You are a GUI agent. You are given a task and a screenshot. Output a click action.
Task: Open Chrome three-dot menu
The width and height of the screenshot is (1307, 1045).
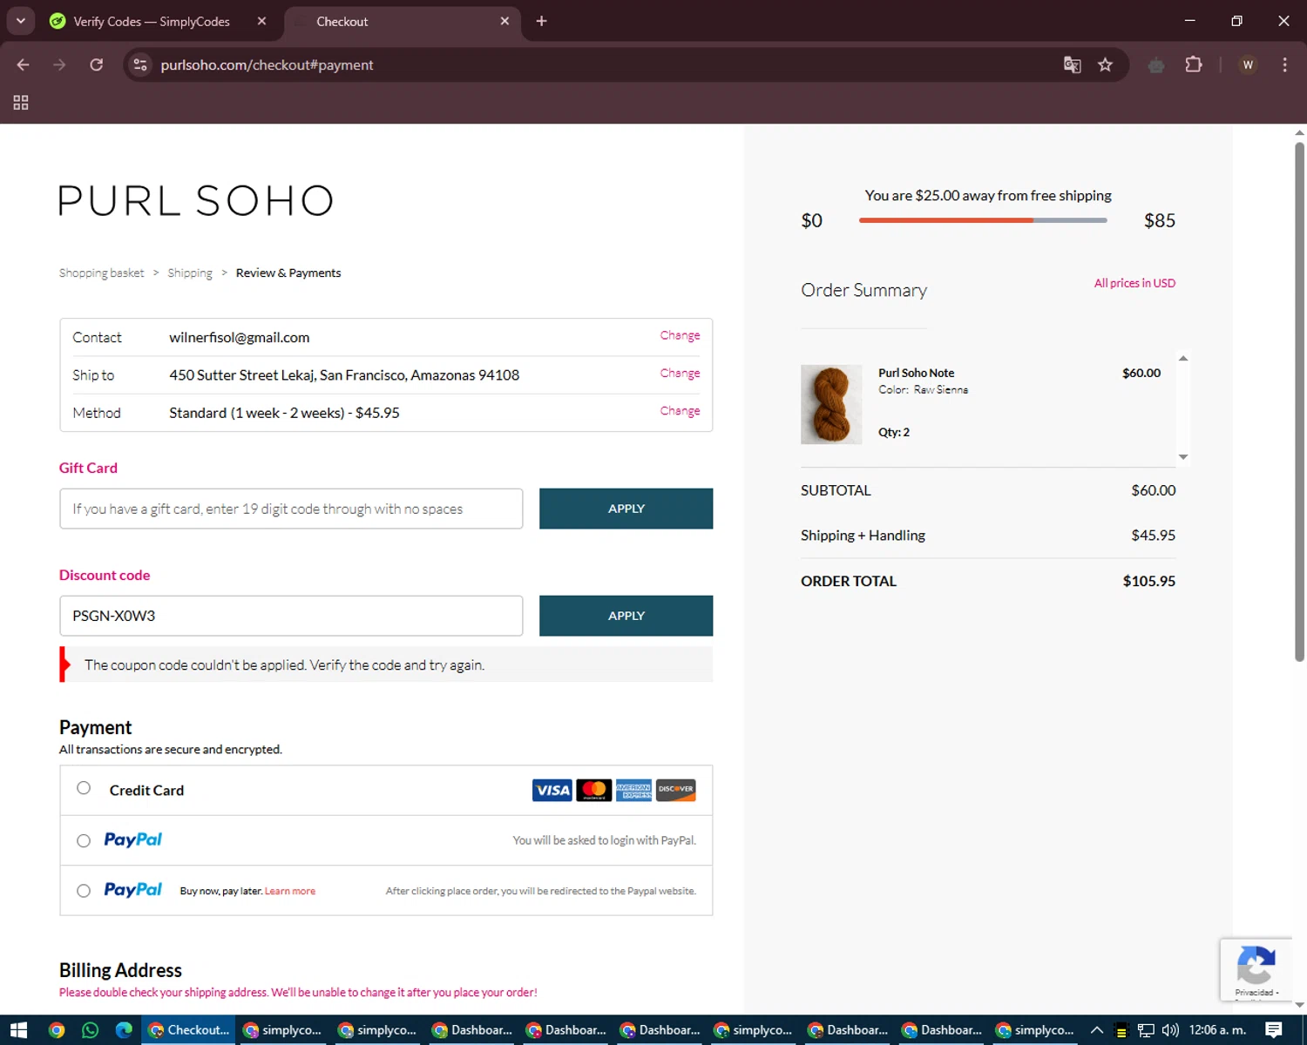coord(1284,64)
